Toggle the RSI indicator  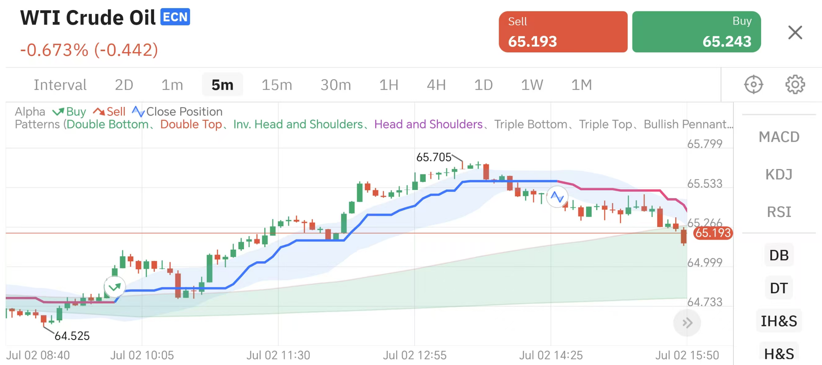pyautogui.click(x=779, y=212)
